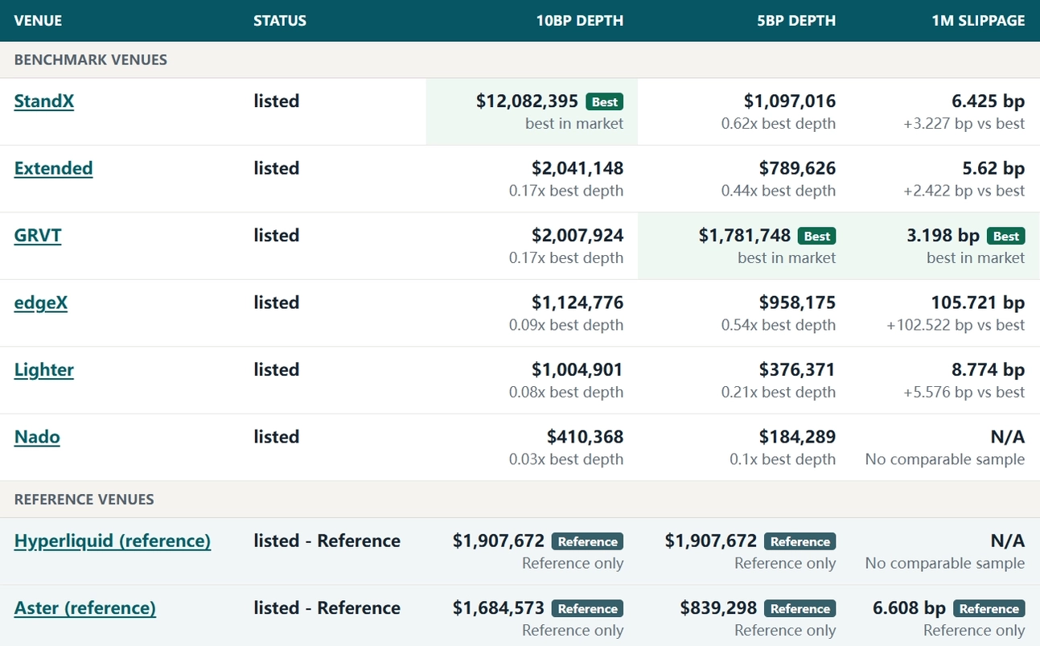Select the 5BP DEPTH column header
Screen dimensions: 1040x646
(796, 21)
